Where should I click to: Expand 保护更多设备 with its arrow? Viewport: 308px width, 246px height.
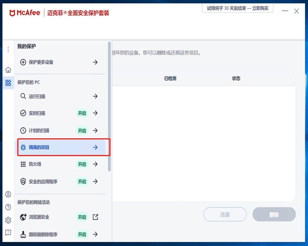[x=95, y=62]
